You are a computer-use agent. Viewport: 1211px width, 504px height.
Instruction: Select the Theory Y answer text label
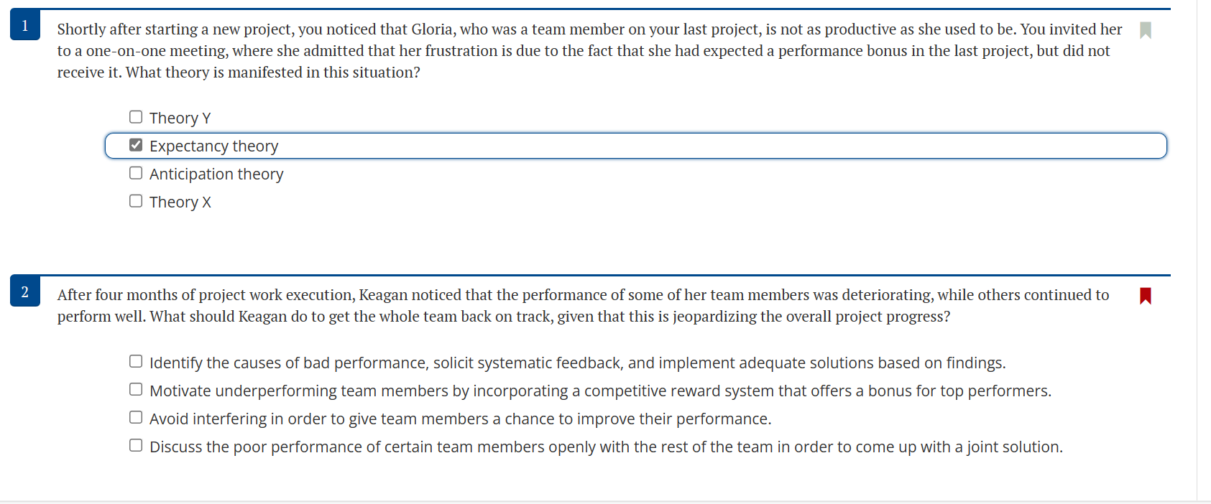point(179,117)
